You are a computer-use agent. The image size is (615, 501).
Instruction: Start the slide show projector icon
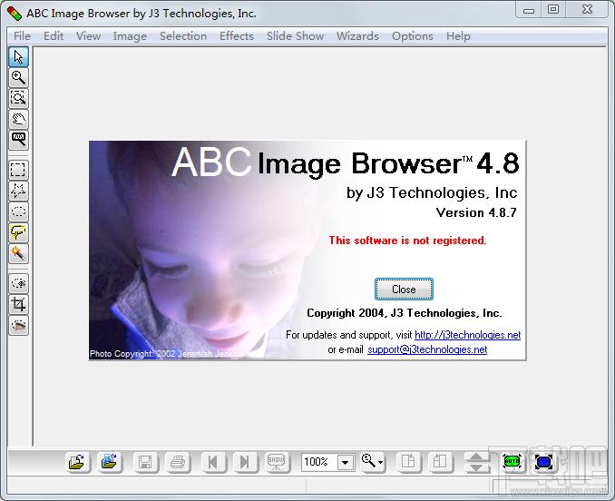point(278,462)
